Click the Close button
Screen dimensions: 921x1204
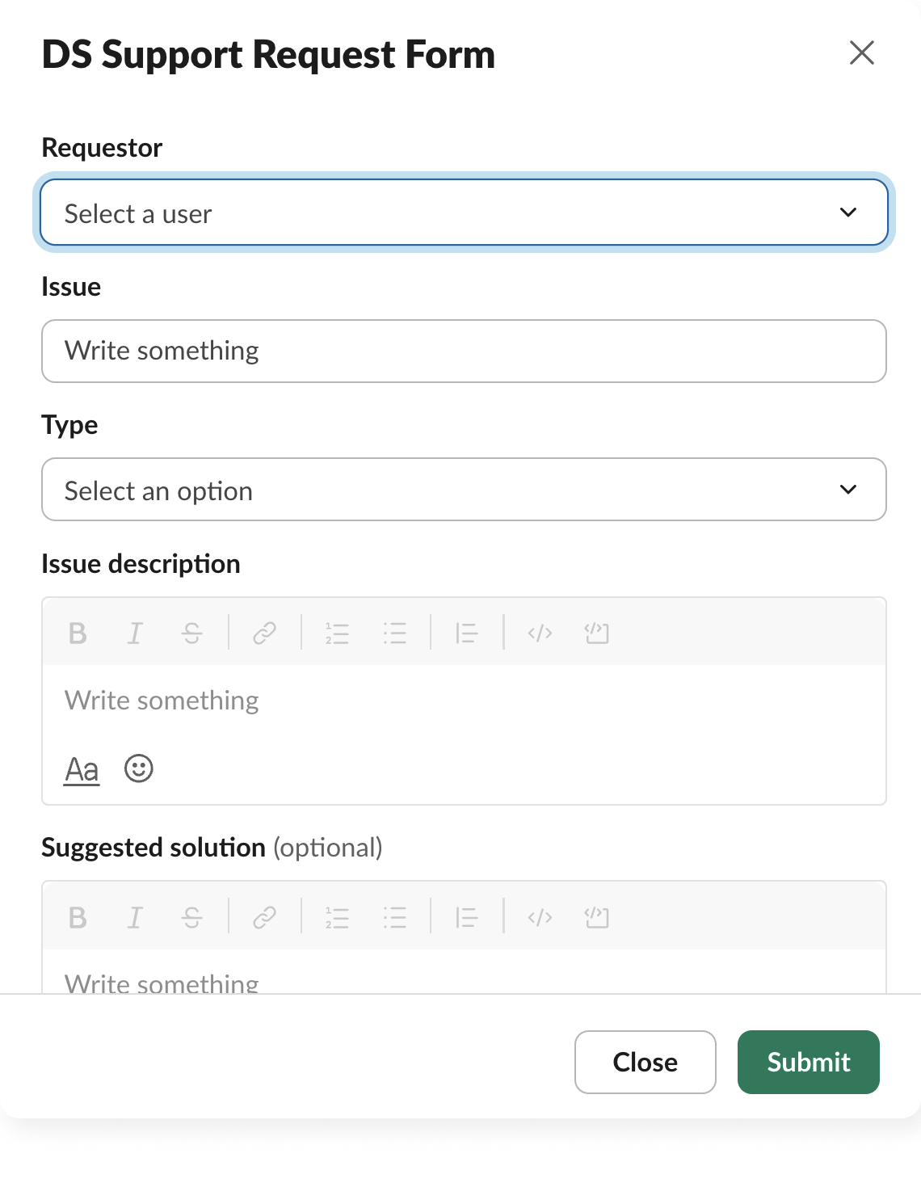pyautogui.click(x=645, y=1062)
